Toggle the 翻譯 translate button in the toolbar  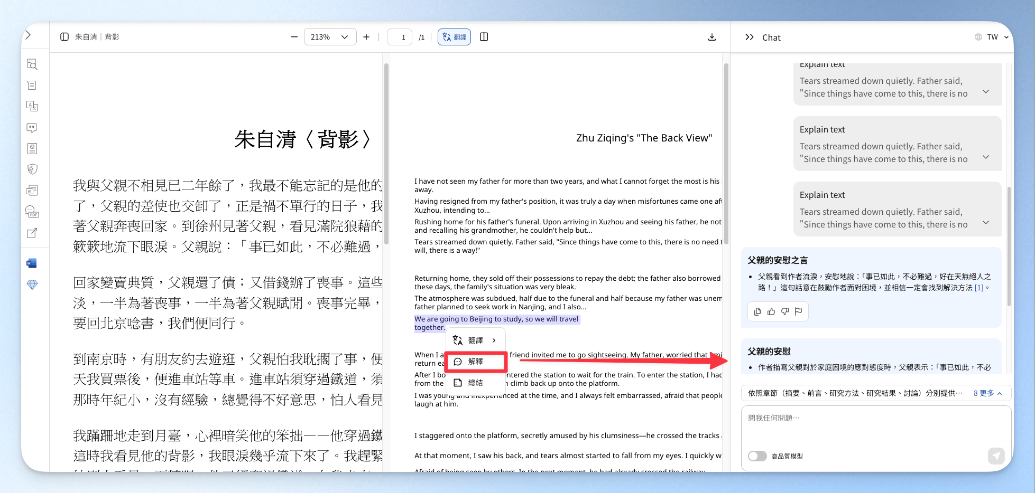pos(454,37)
